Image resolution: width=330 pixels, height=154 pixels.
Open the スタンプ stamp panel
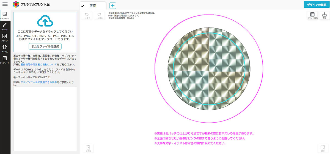5,38
